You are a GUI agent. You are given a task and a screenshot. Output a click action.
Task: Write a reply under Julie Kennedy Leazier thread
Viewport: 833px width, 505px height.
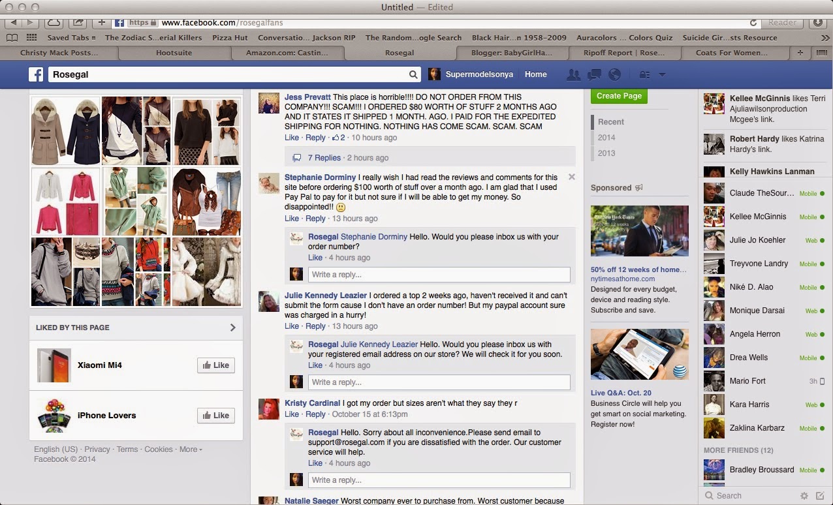pyautogui.click(x=439, y=382)
